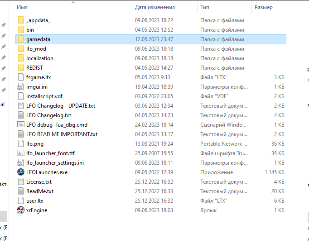Select the localization folder name

40,58
